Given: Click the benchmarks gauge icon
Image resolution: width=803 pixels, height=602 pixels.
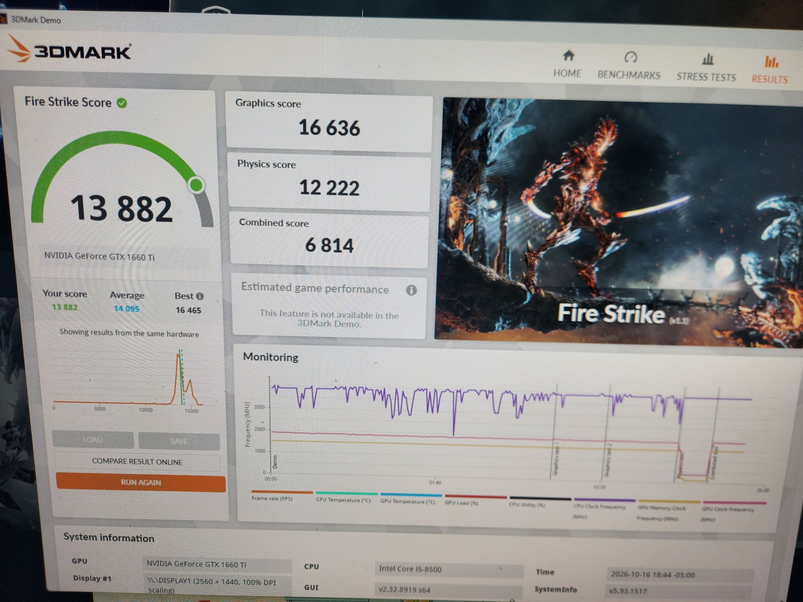Looking at the screenshot, I should pyautogui.click(x=630, y=58).
